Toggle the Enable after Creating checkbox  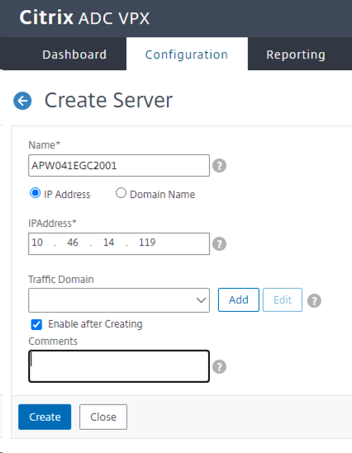click(x=36, y=324)
